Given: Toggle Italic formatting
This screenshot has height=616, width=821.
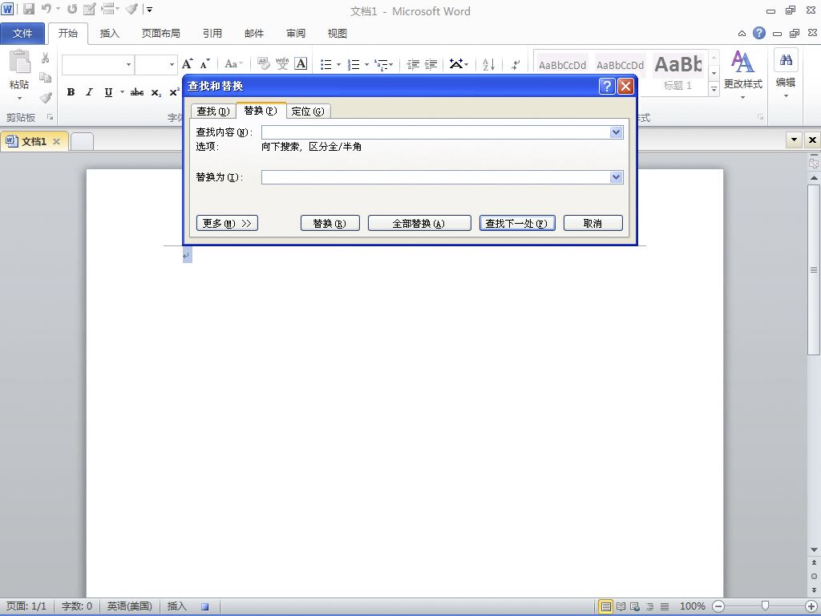Looking at the screenshot, I should point(89,92).
